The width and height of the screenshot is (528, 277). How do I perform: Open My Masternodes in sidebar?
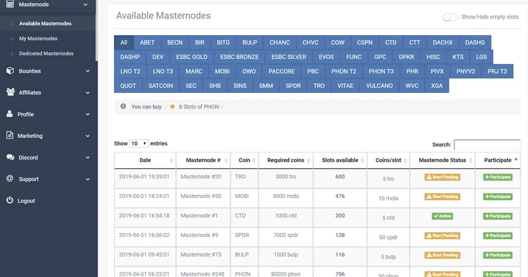[x=38, y=38]
